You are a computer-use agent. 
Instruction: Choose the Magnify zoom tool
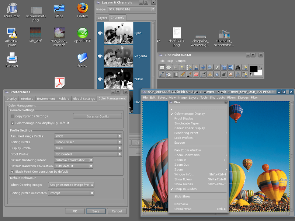click(x=209, y=67)
